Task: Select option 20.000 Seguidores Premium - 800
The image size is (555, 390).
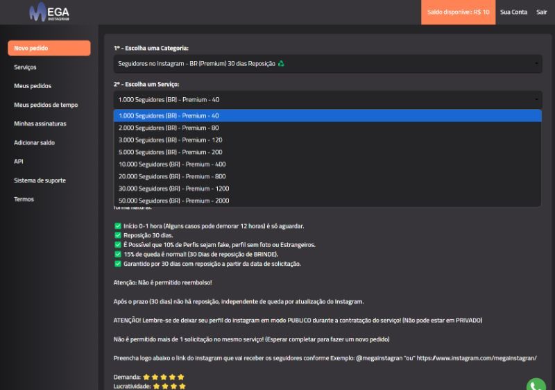Action: pos(327,176)
